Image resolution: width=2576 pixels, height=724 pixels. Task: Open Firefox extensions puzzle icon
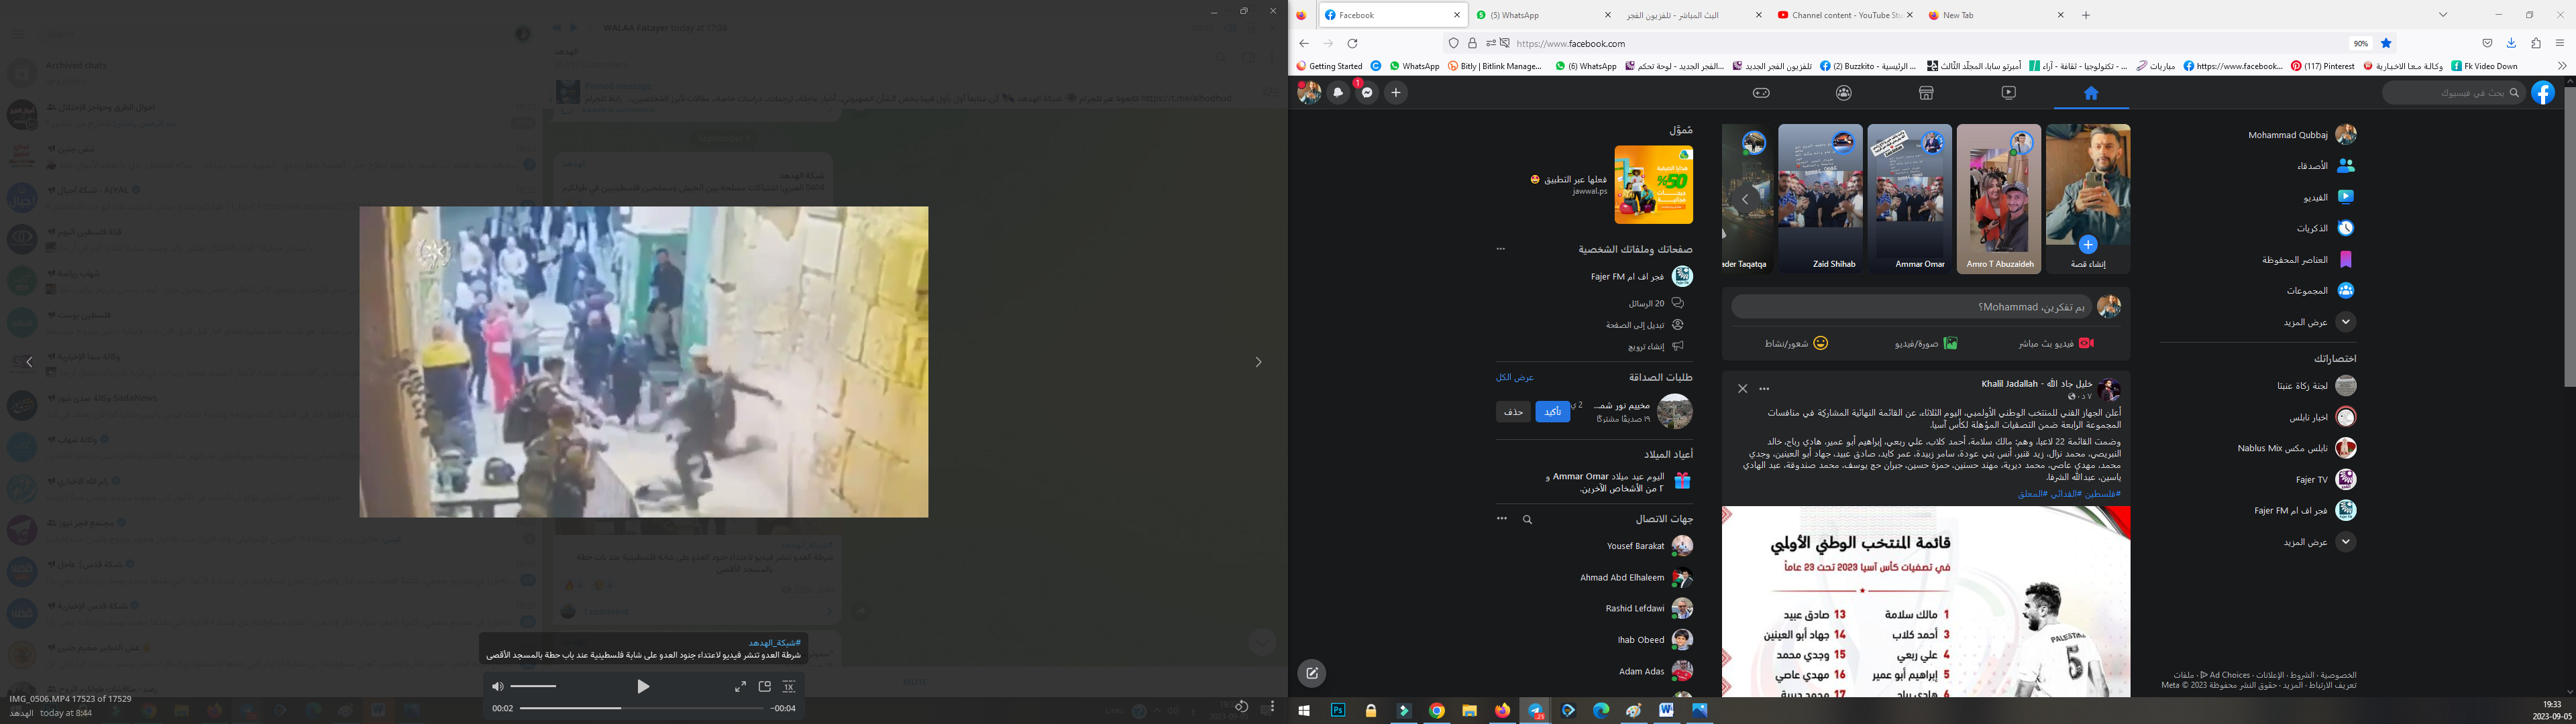[x=2536, y=43]
